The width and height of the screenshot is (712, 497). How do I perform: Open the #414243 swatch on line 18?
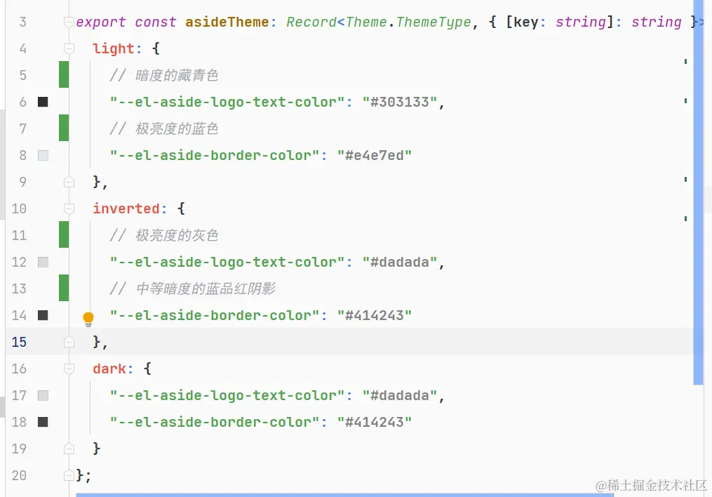pyautogui.click(x=43, y=422)
